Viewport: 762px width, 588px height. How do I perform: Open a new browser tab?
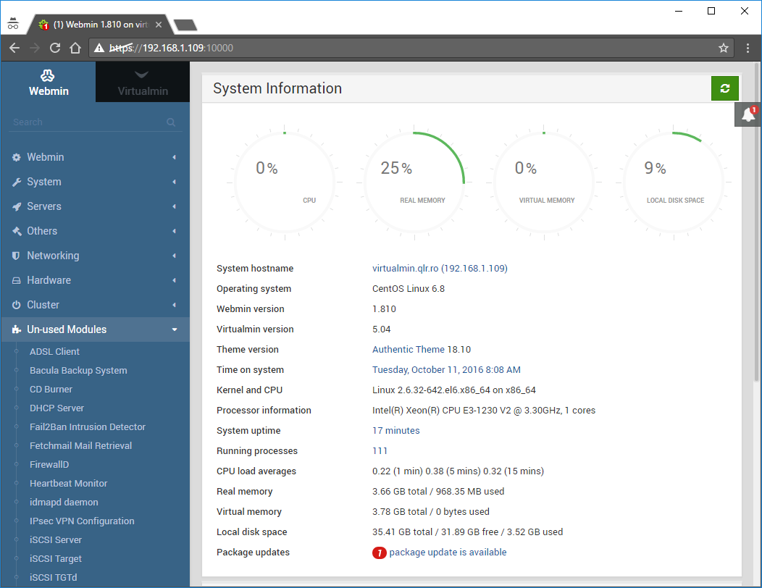tap(185, 25)
